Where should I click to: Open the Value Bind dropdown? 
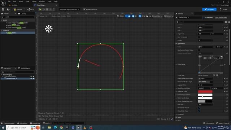point(219,47)
